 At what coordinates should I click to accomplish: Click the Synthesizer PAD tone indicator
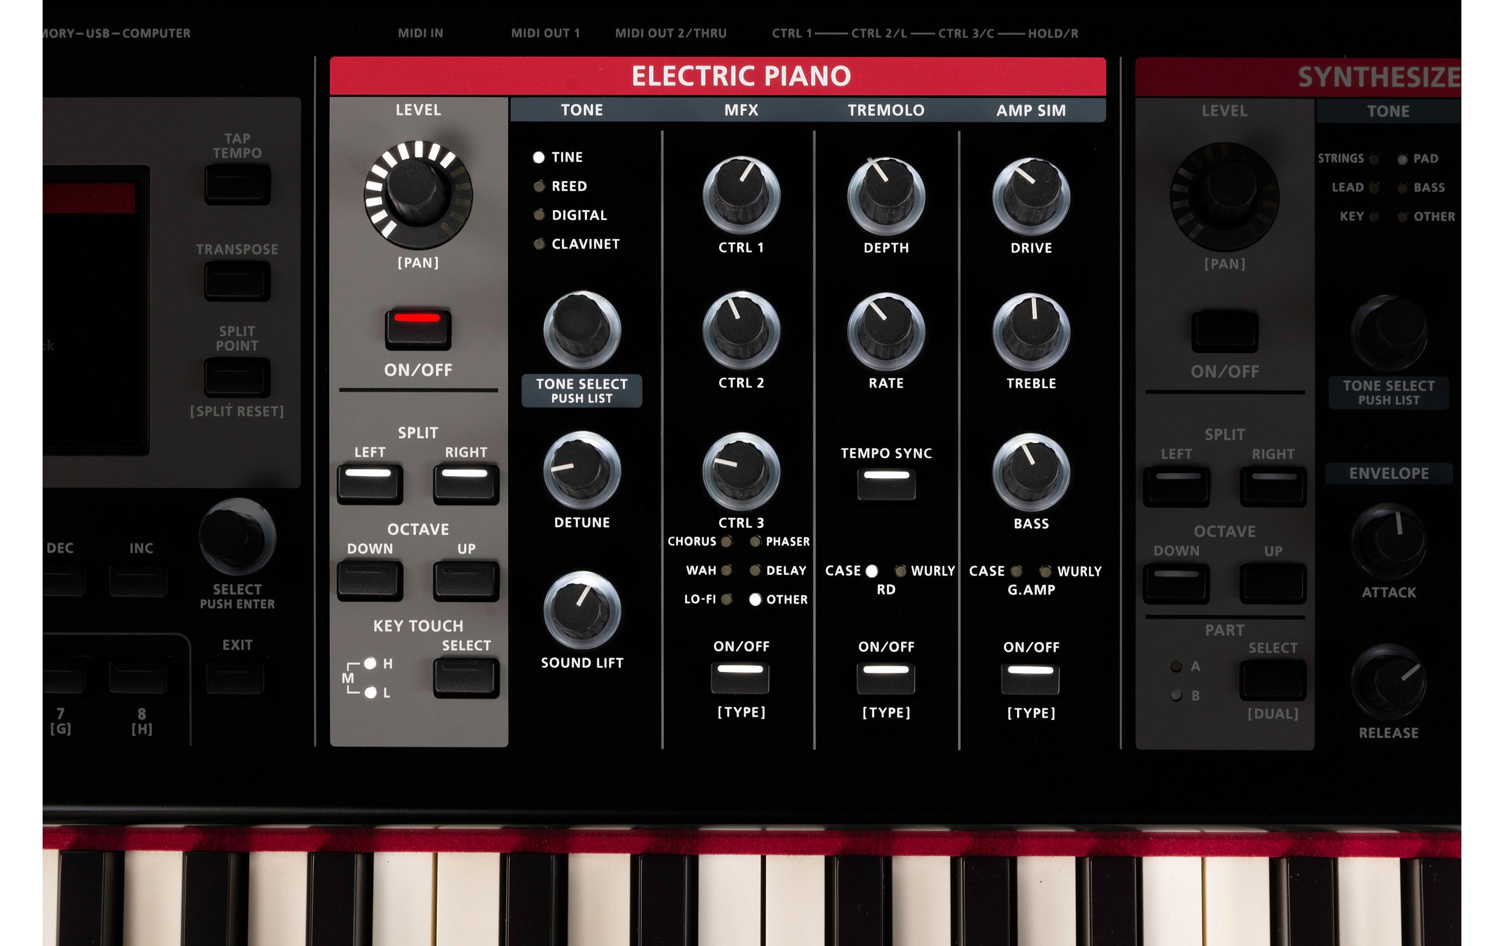tap(1402, 159)
